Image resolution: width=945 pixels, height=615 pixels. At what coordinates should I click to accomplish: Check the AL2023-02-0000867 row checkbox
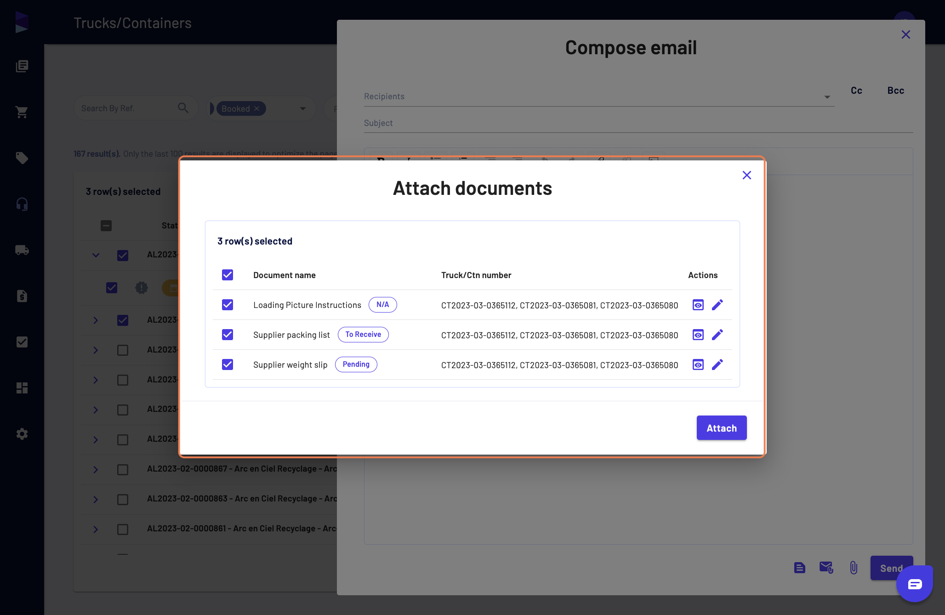click(x=123, y=470)
